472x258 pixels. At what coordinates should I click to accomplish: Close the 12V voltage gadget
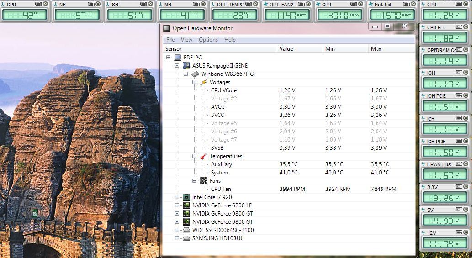coord(466,232)
